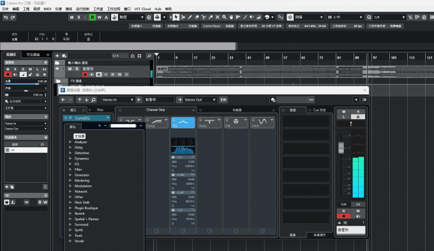Click the Redo arrow in the toolbar
Image resolution: width=434 pixels, height=251 pixels.
pyautogui.click(x=13, y=17)
